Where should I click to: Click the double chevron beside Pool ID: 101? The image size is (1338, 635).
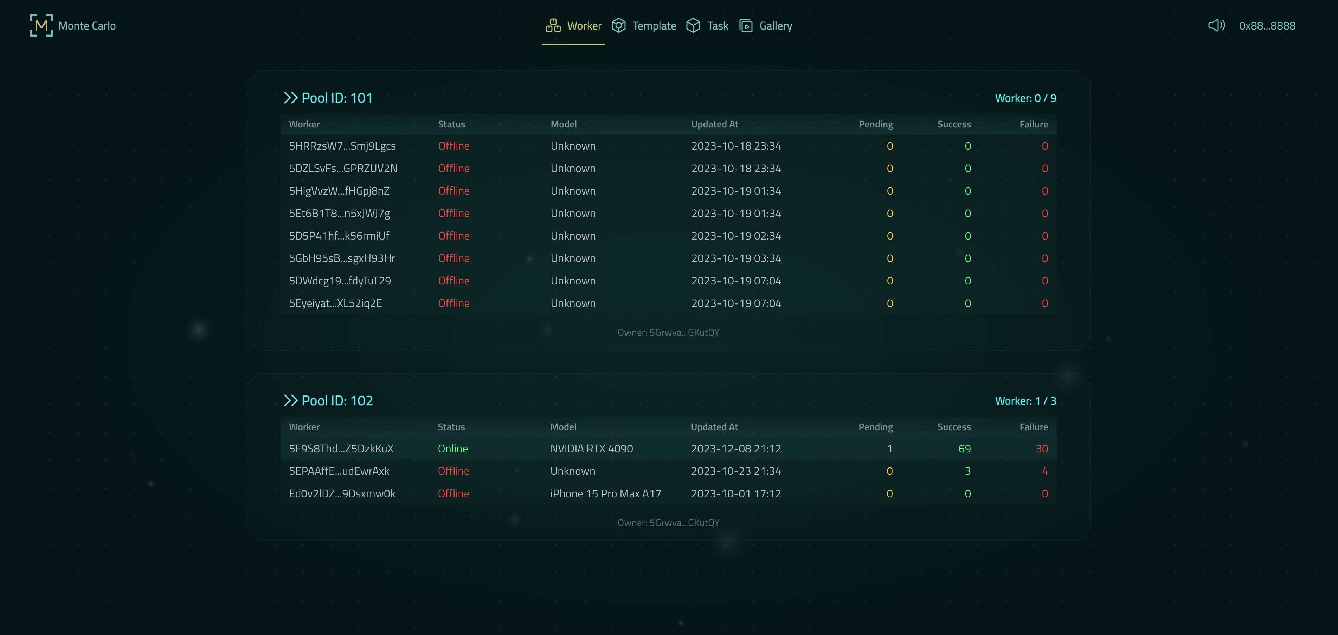(x=290, y=98)
